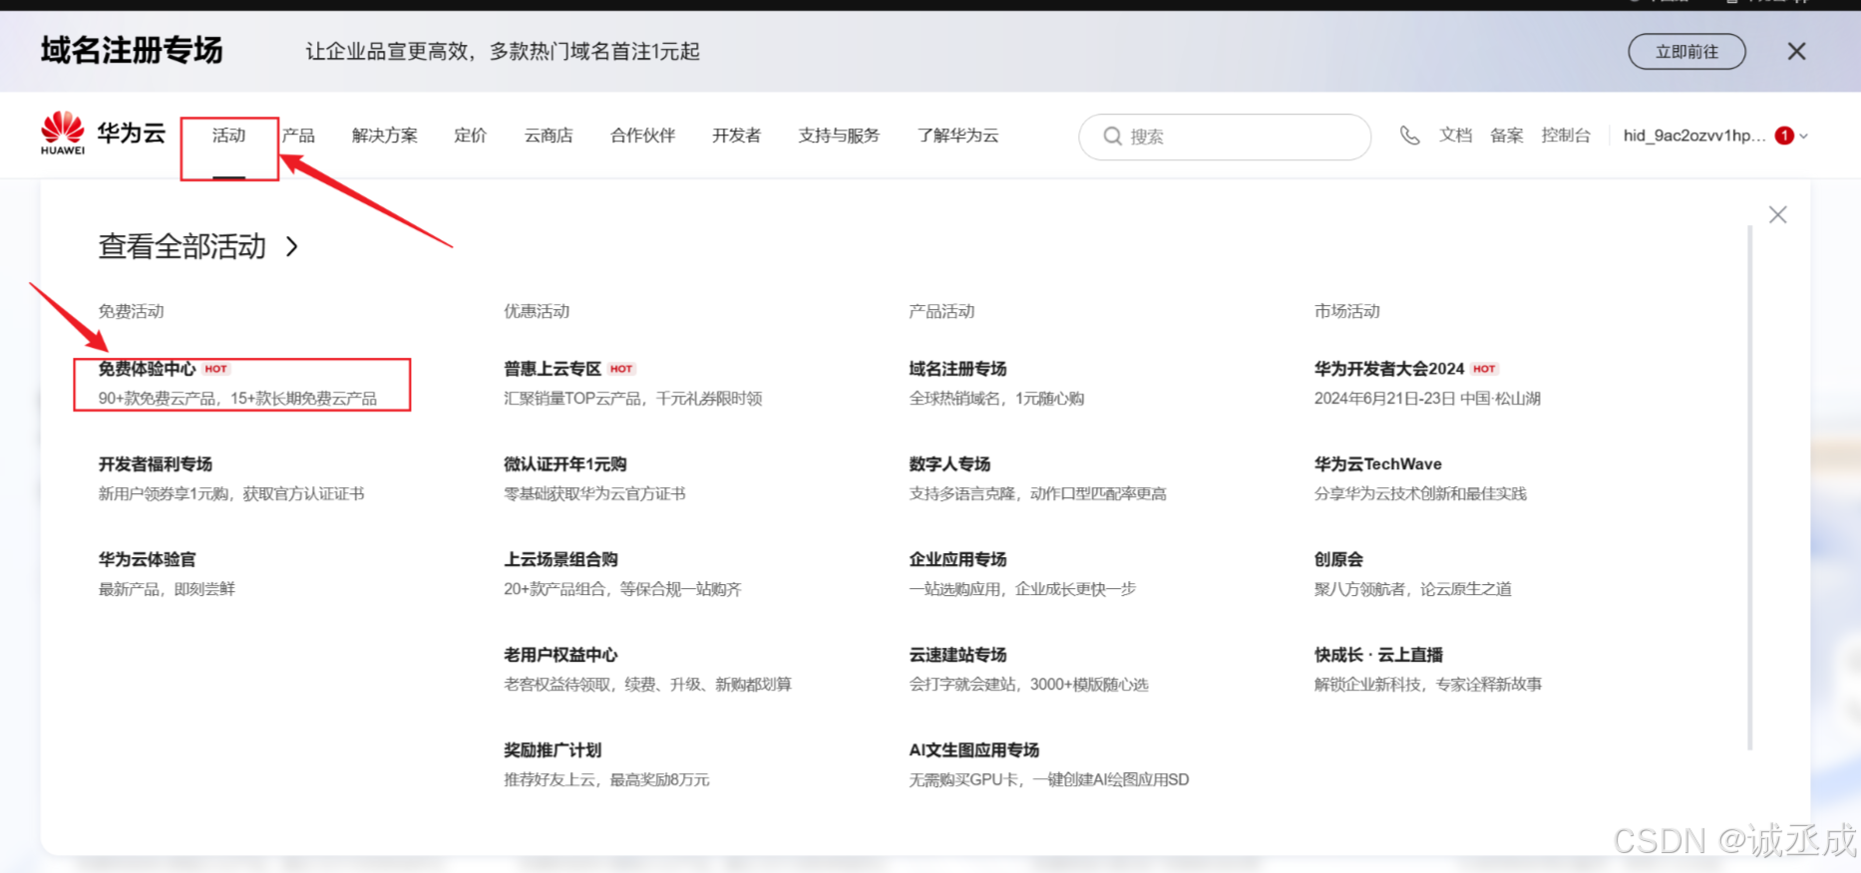
Task: Visit AI文生图应用专场 page
Action: click(973, 750)
